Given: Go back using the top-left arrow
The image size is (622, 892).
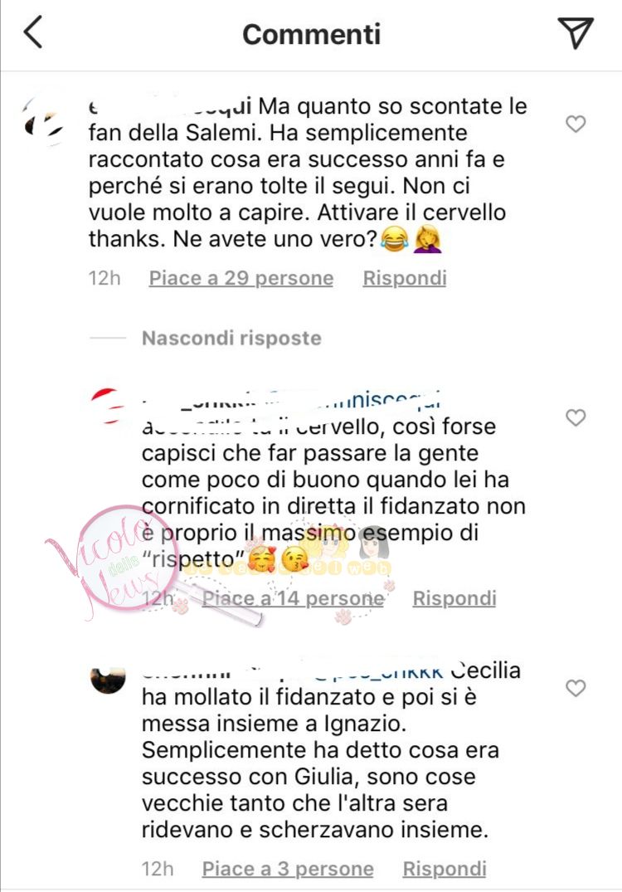Looking at the screenshot, I should click(x=33, y=32).
